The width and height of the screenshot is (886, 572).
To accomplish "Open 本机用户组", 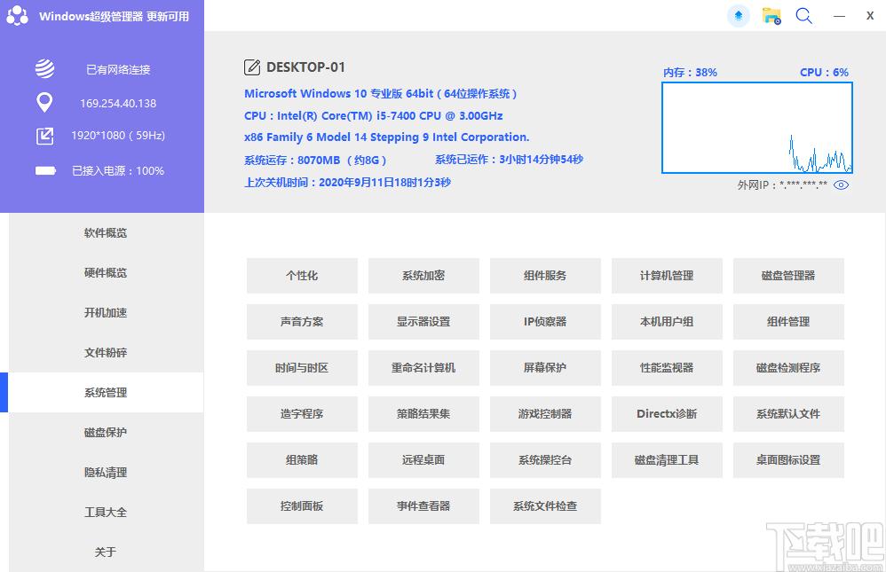I will (667, 322).
